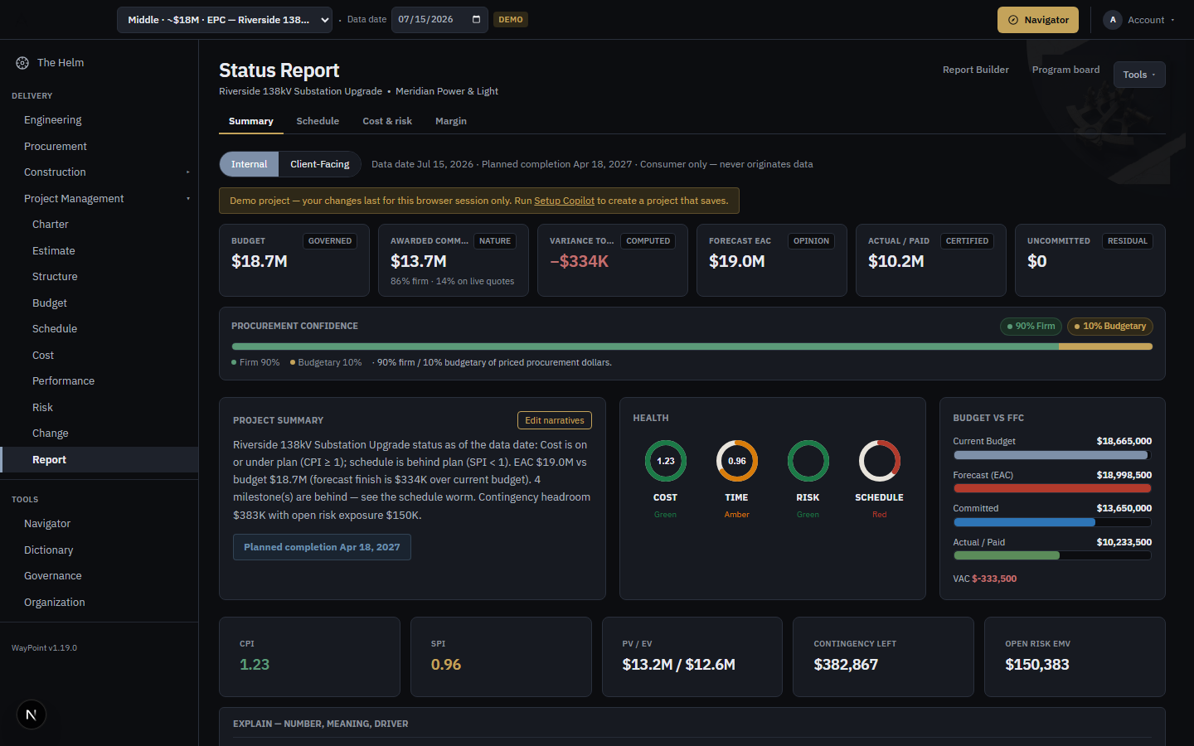Image resolution: width=1194 pixels, height=746 pixels.
Task: Click the Edit narratives button
Action: tap(555, 420)
